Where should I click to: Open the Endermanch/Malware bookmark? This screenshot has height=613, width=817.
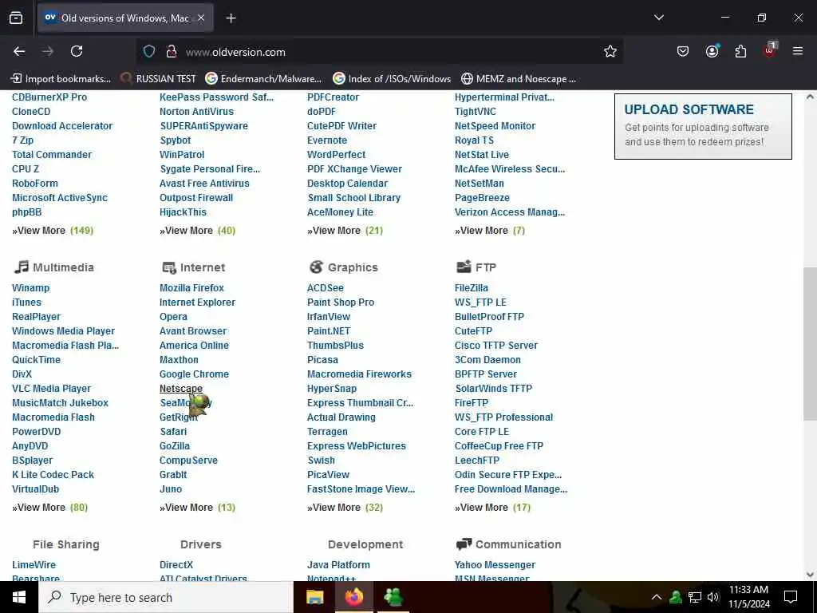(x=263, y=79)
